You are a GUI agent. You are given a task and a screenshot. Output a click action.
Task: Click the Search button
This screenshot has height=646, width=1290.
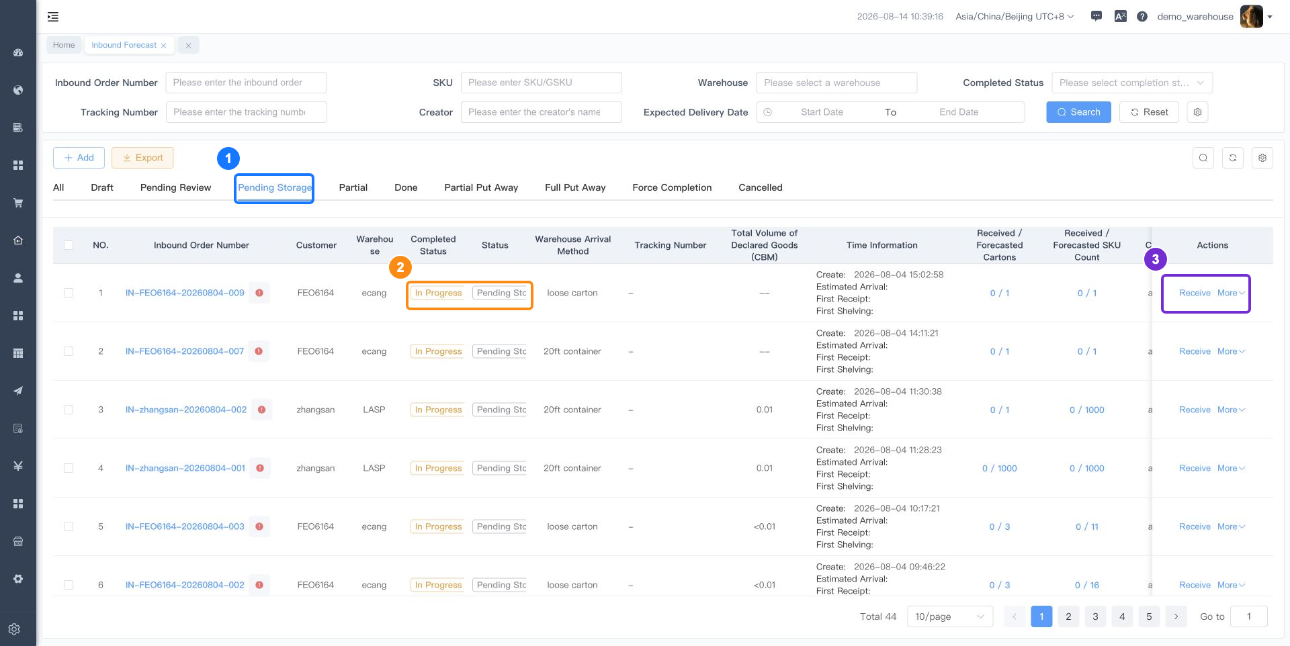1078,112
